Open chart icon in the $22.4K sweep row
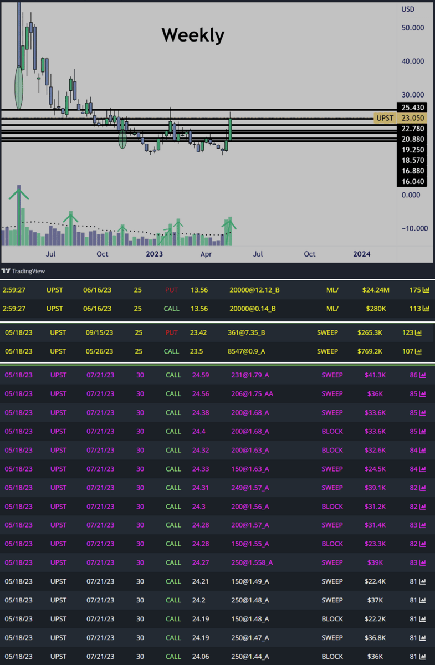This screenshot has width=435, height=665. coord(422,581)
